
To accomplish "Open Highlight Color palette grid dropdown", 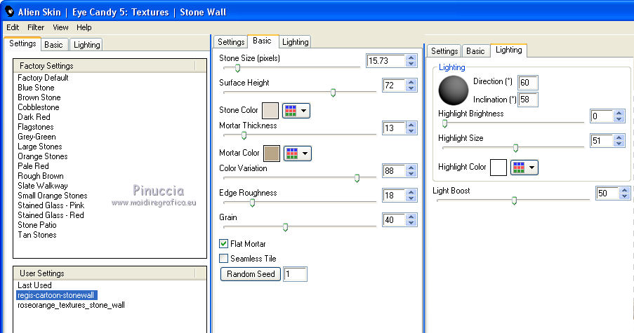I will point(524,168).
